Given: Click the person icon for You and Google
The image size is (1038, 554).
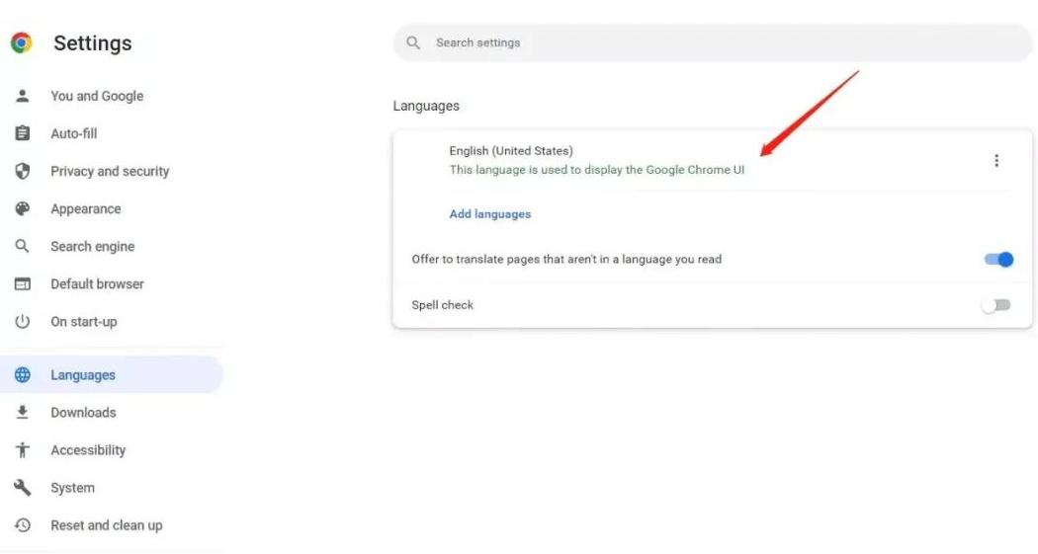Looking at the screenshot, I should pyautogui.click(x=23, y=96).
